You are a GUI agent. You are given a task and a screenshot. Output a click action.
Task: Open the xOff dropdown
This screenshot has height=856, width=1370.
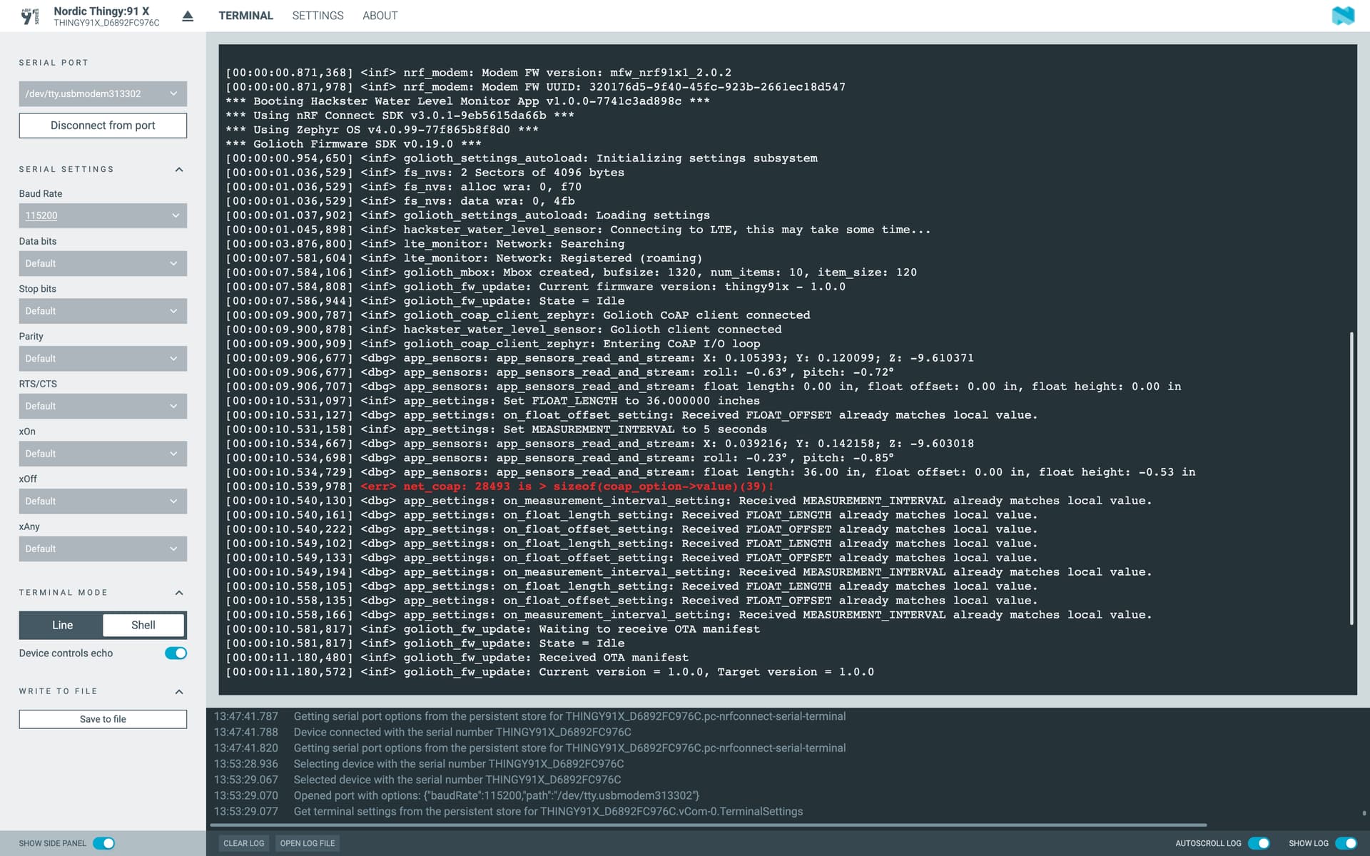103,501
